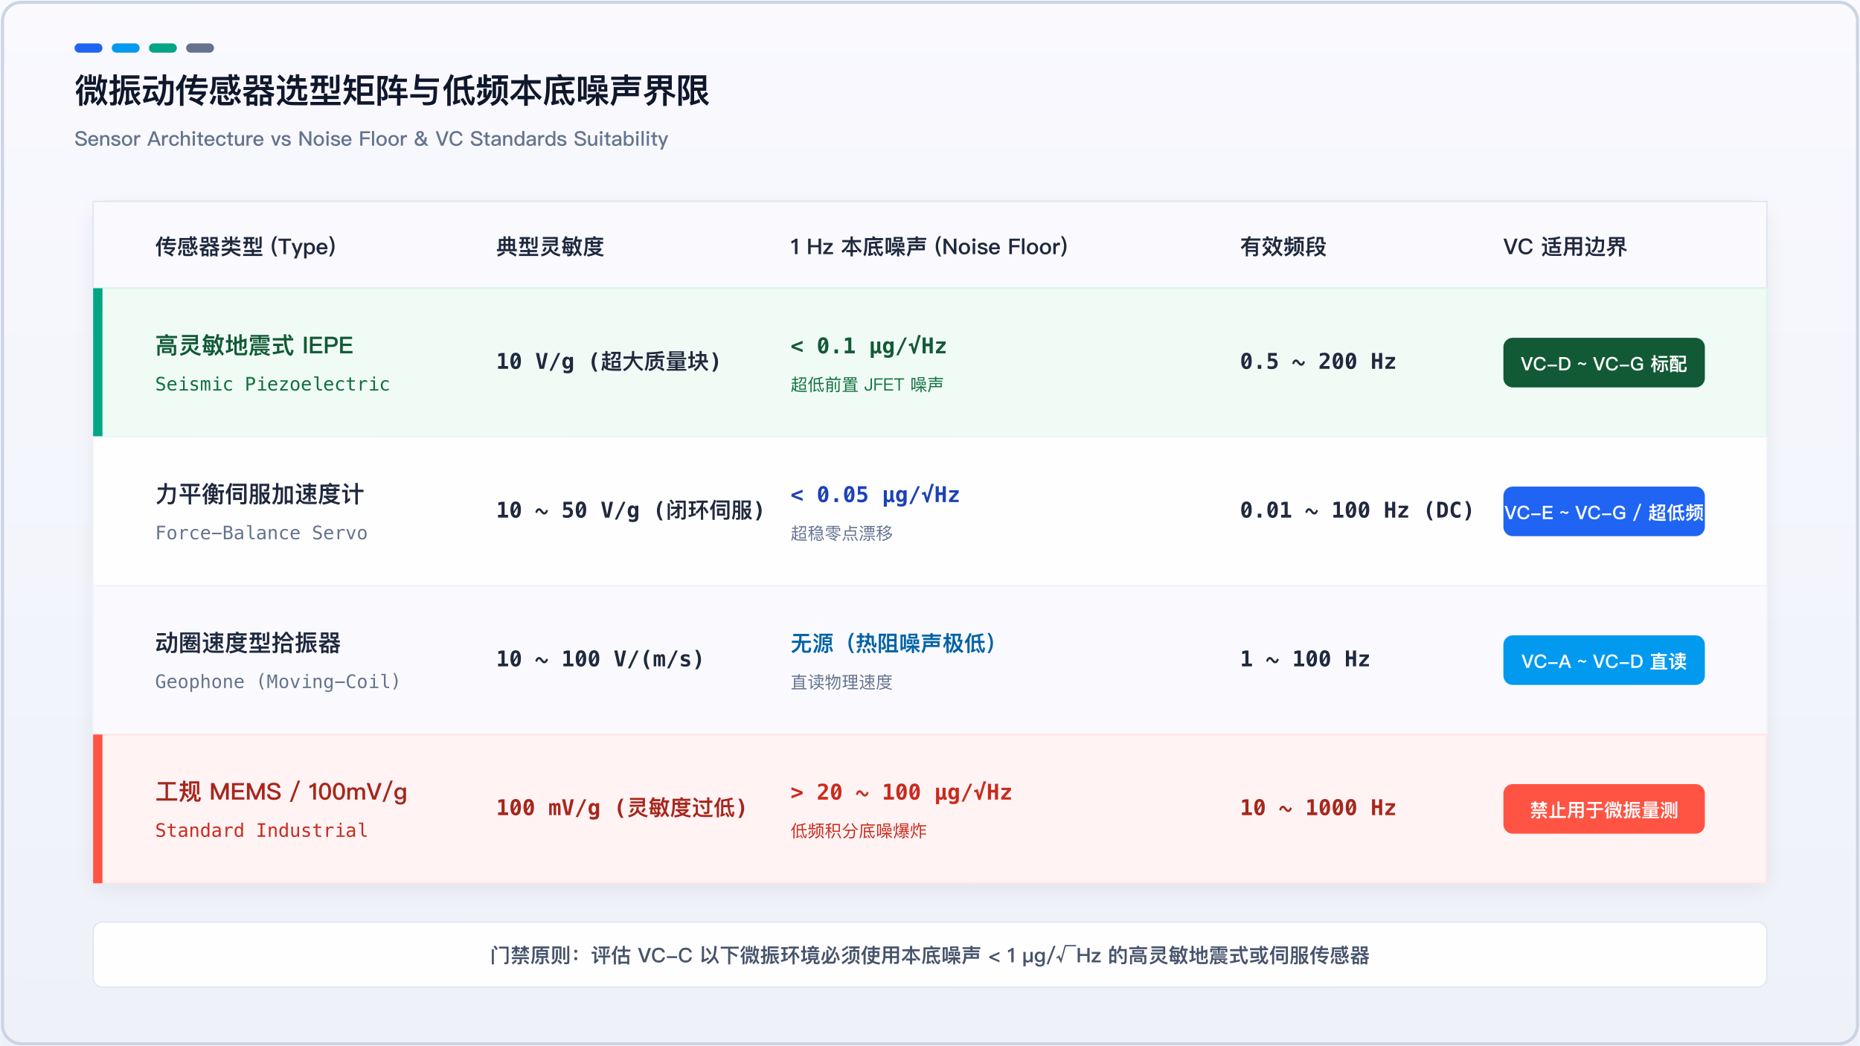Click the 1 ~ 100 Hz cell
Screen dimensions: 1860x1046
click(x=1305, y=659)
